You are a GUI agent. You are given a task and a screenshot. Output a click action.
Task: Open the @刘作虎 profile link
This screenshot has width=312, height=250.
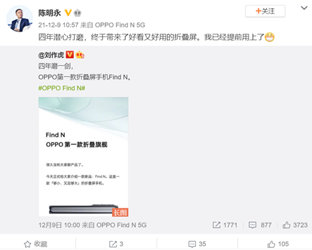[x=51, y=55]
